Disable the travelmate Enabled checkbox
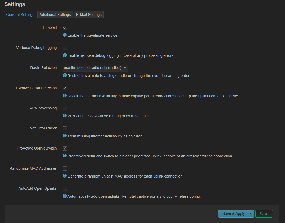Viewport: 285px width, 223px height. [x=65, y=28]
